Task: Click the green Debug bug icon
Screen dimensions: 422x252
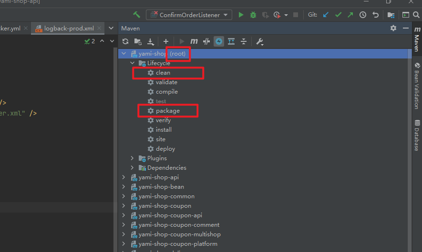Action: (253, 15)
